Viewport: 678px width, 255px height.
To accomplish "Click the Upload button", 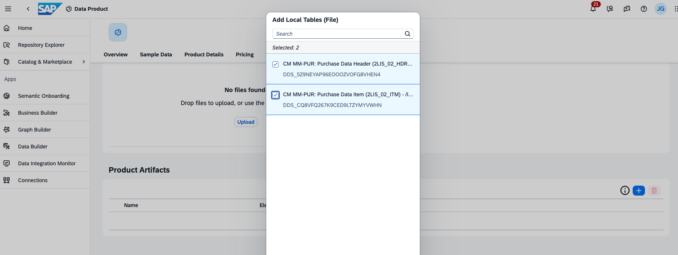I will coord(246,122).
